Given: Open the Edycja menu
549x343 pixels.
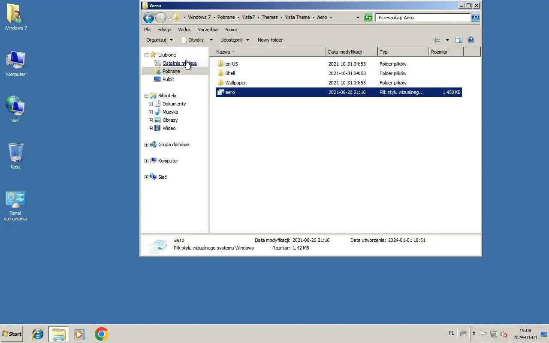Looking at the screenshot, I should coord(164,30).
